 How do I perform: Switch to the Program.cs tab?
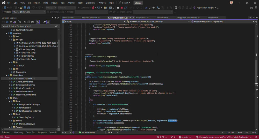pos(213,18)
